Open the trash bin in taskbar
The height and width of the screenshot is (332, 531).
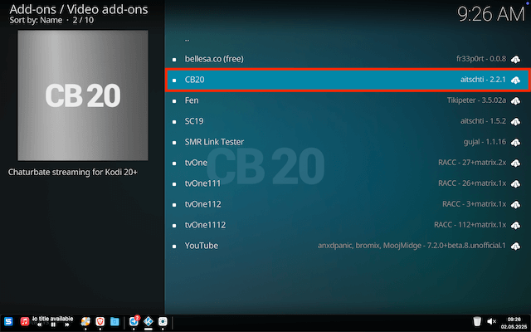[x=477, y=321]
